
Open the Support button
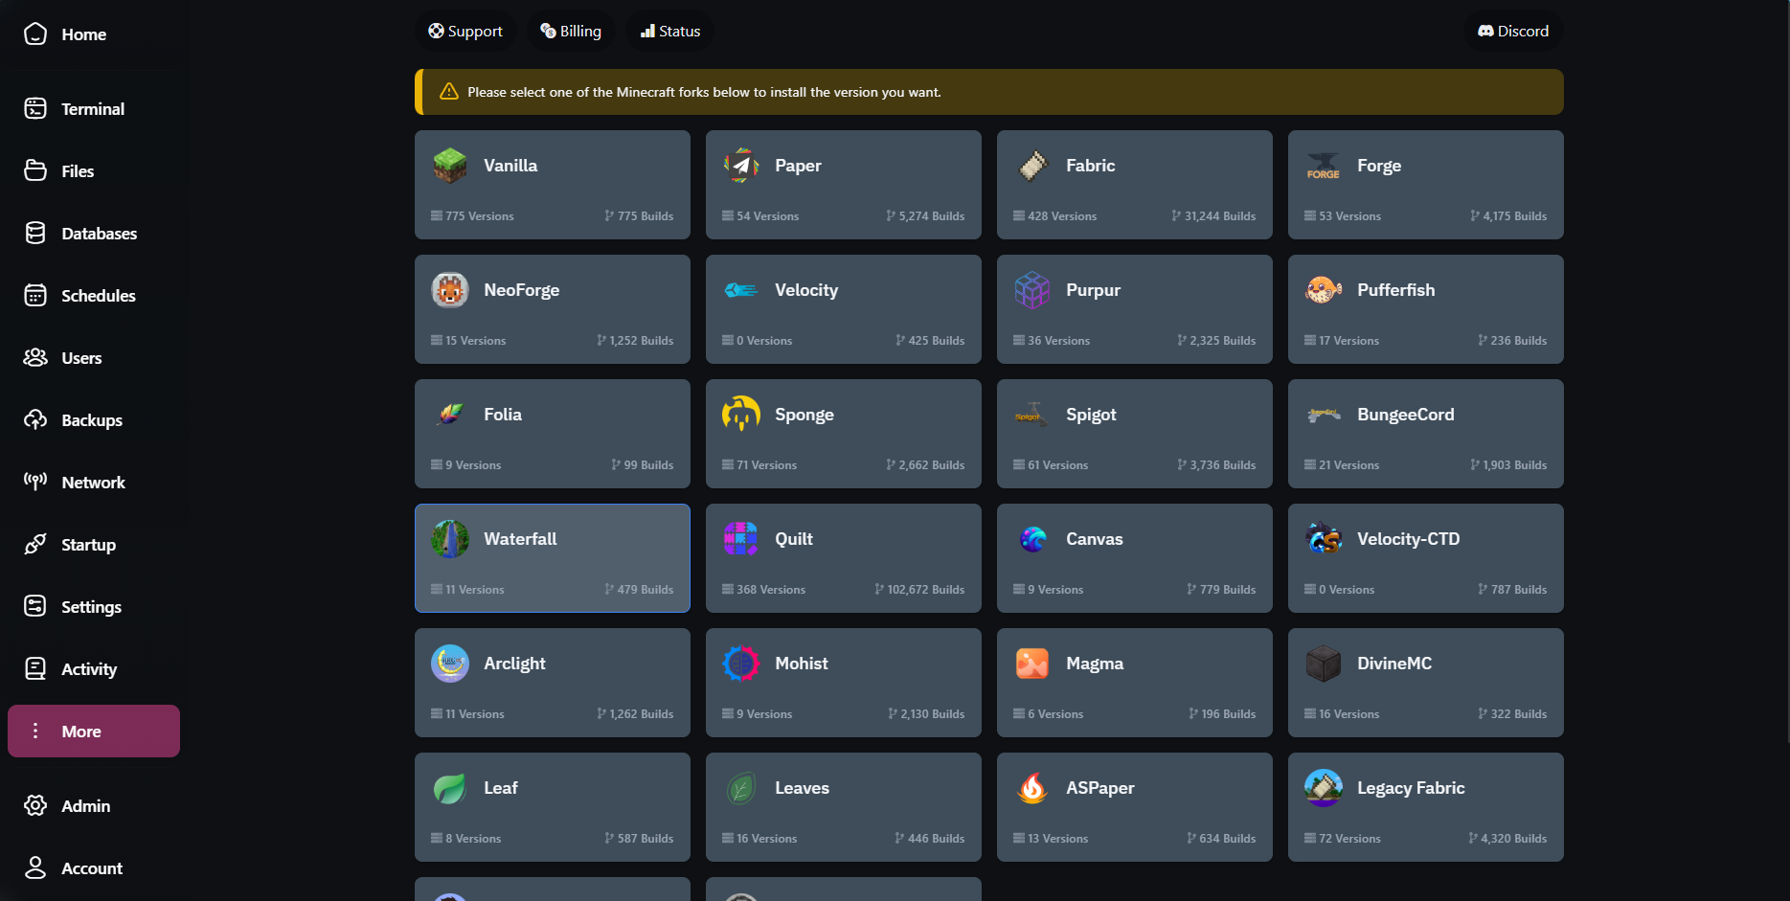[465, 32]
